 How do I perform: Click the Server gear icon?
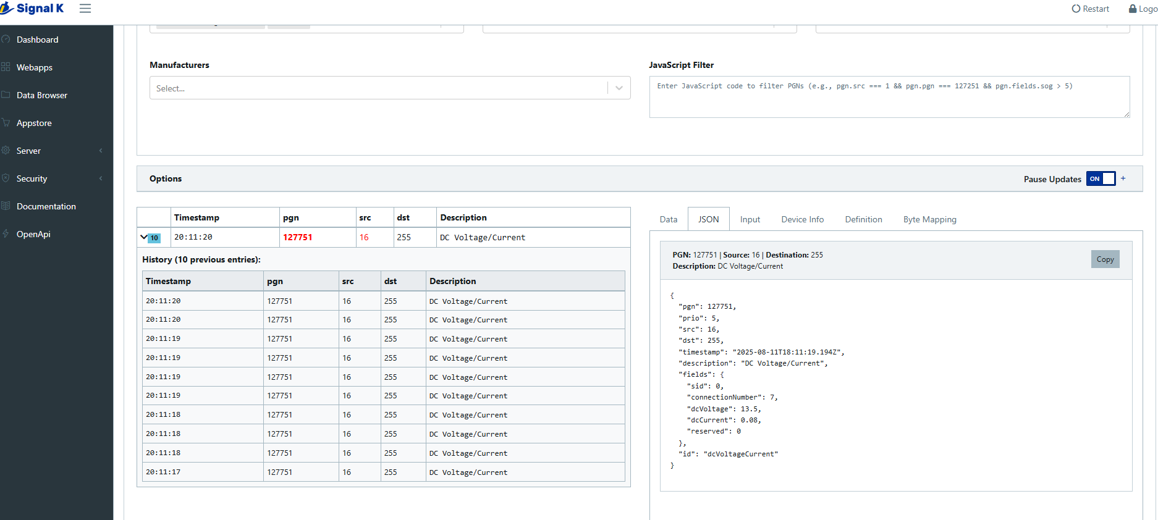[6, 151]
